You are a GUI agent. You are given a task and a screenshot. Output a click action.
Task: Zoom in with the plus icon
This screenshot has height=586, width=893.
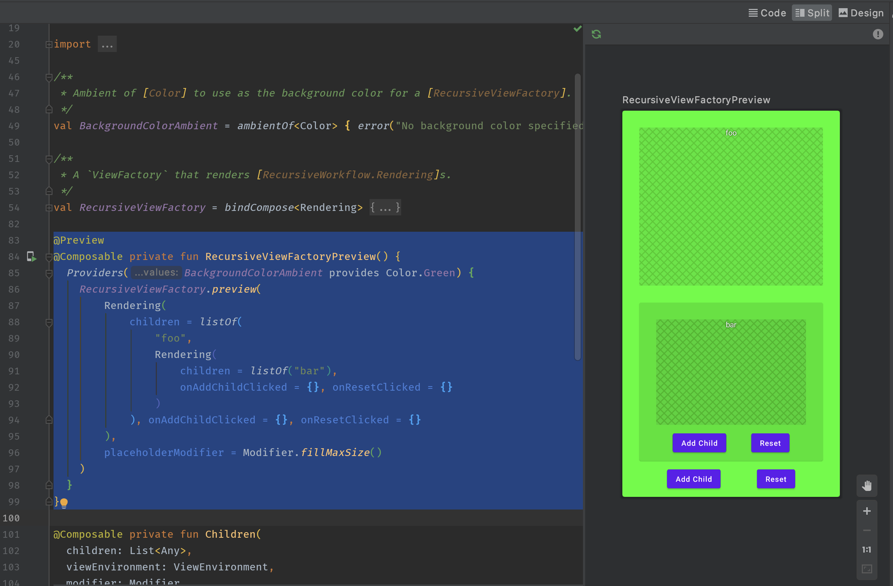pos(866,511)
